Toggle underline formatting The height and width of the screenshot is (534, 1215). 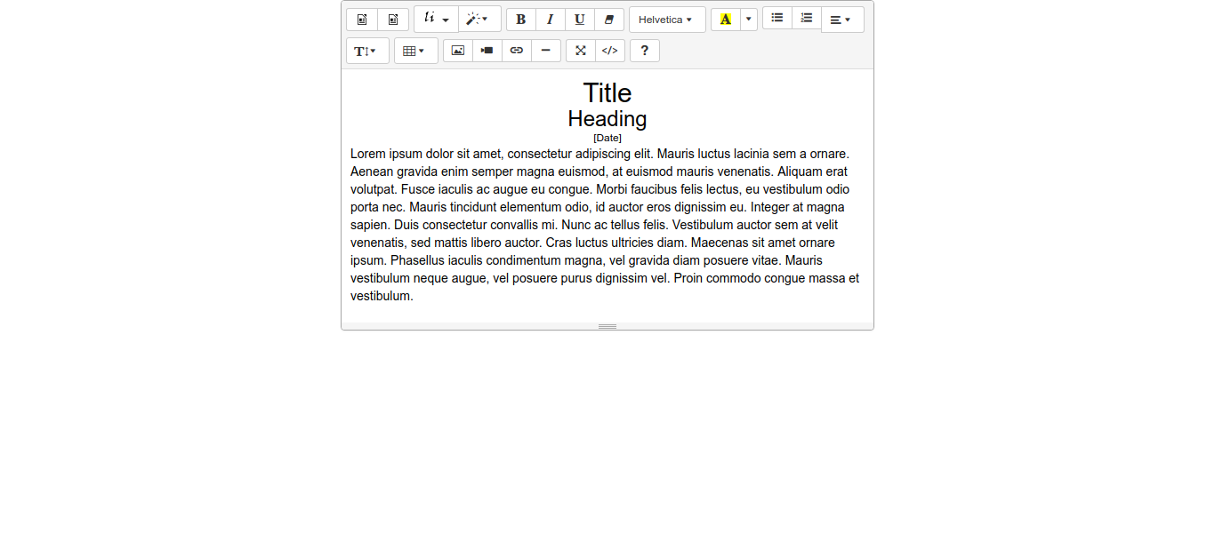coord(580,20)
